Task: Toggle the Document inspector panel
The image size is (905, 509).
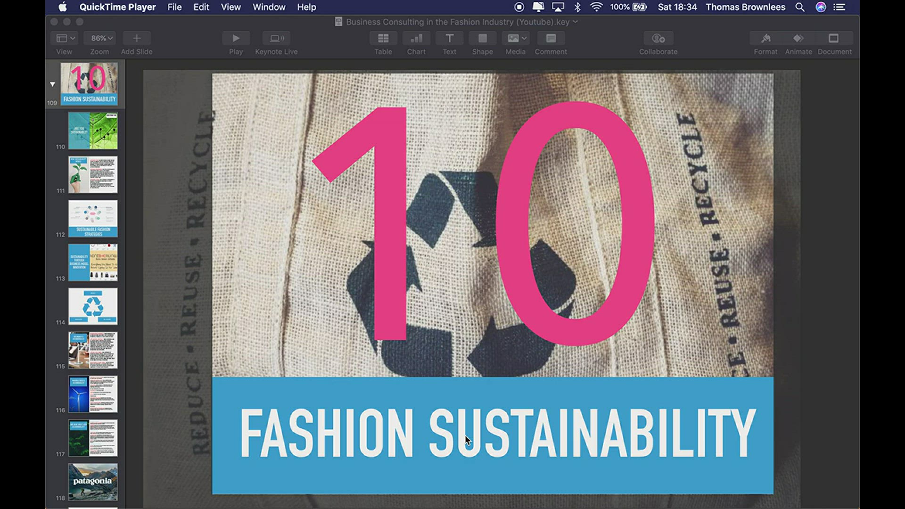Action: coord(834,38)
